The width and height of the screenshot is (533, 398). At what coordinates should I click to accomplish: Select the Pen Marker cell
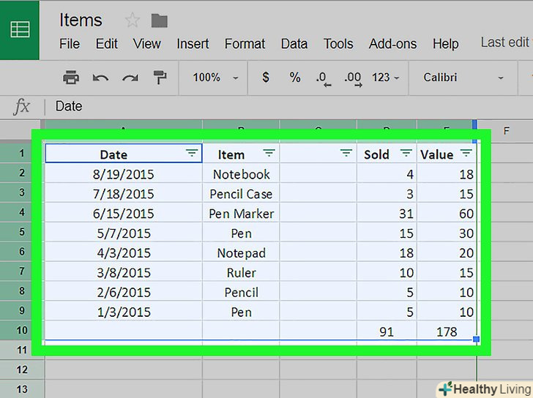coord(241,214)
